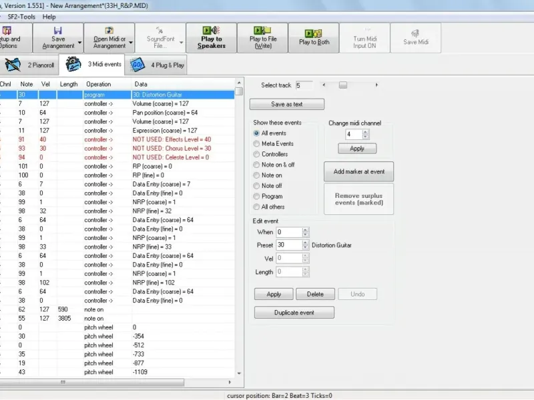
Task: Click the Select track slider right arrow
Action: 376,85
